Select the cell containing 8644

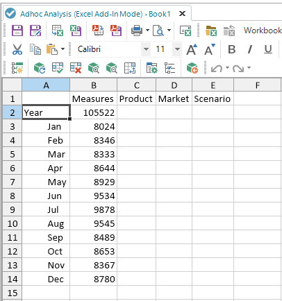pyautogui.click(x=94, y=168)
